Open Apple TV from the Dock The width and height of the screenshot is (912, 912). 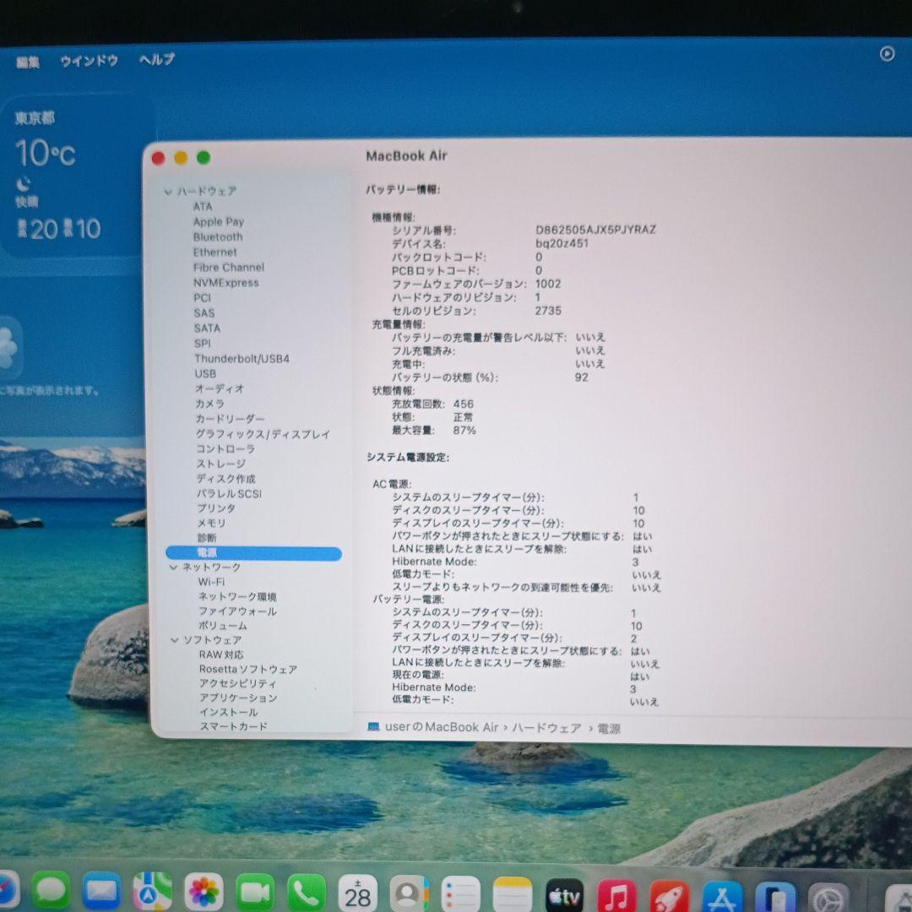(564, 894)
